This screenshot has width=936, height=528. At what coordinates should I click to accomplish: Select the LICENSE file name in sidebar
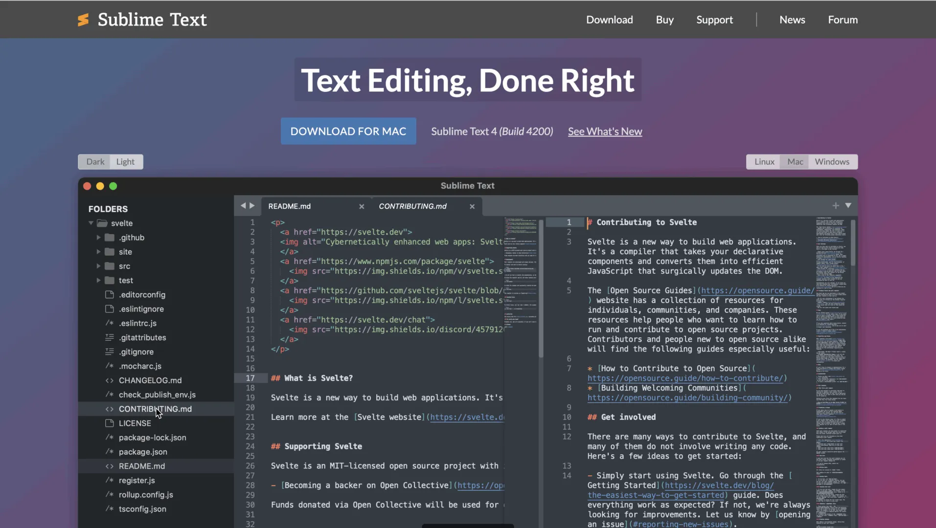click(135, 423)
